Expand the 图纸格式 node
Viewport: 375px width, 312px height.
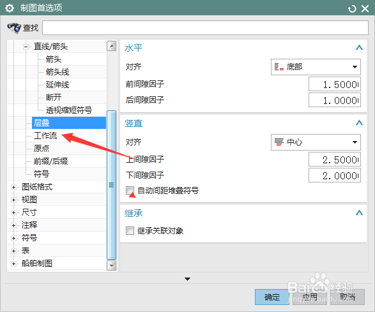point(13,188)
